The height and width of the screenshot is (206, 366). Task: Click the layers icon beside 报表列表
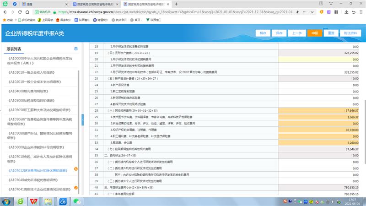point(76,49)
